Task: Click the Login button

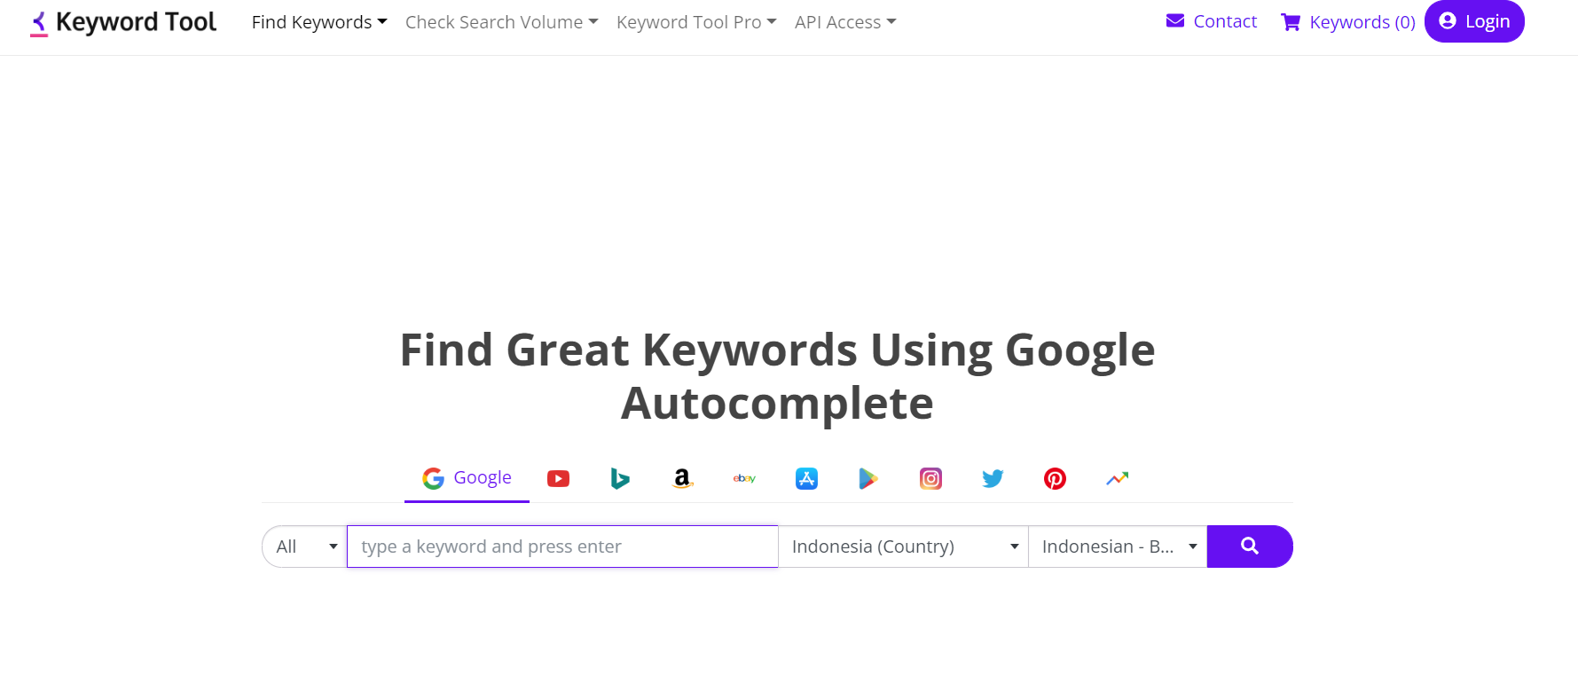Action: click(x=1474, y=21)
